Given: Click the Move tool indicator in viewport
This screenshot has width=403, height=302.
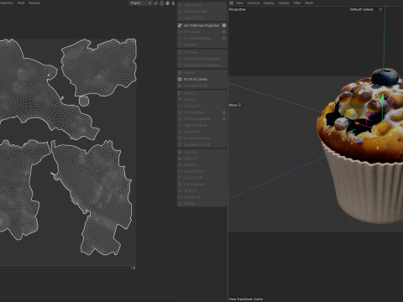Looking at the screenshot, I should coord(235,105).
